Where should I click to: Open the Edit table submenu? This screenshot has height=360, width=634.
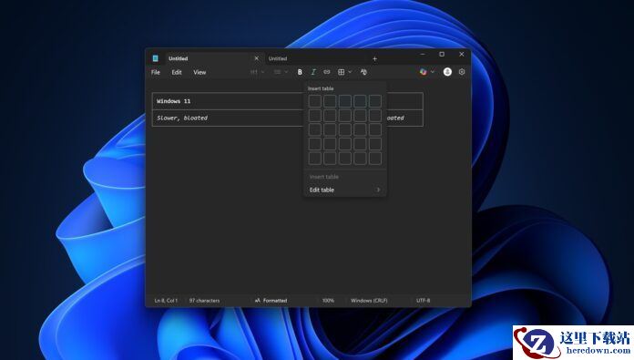click(x=345, y=190)
